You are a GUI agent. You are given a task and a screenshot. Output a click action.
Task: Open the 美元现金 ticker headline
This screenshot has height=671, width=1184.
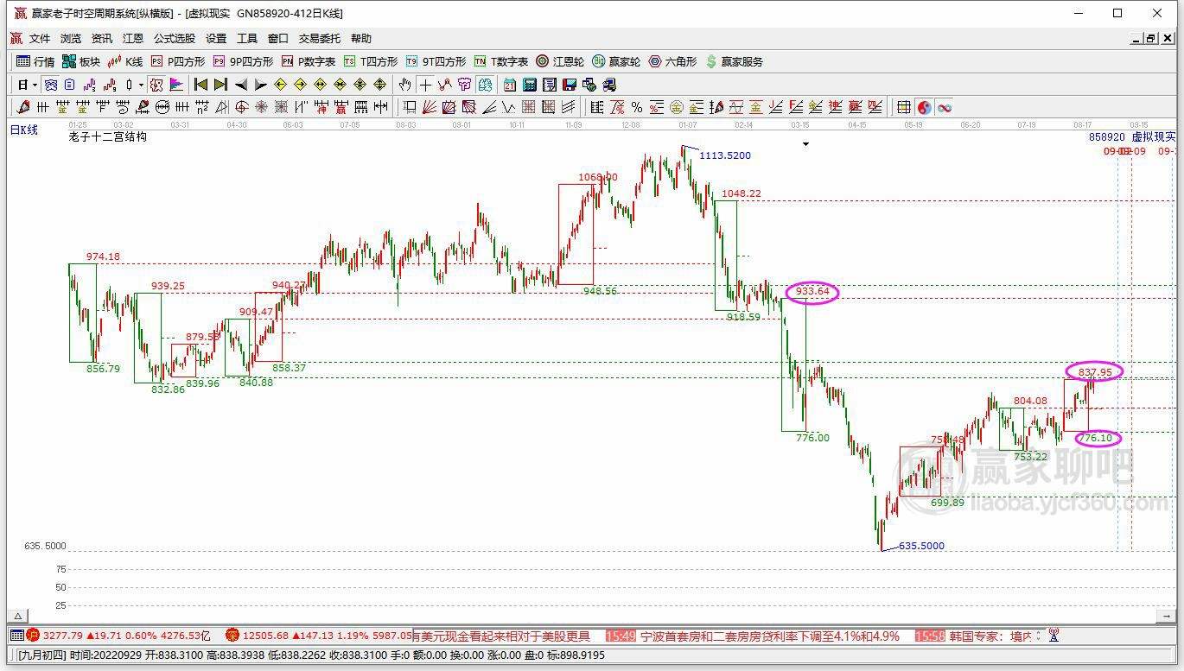[x=501, y=636]
